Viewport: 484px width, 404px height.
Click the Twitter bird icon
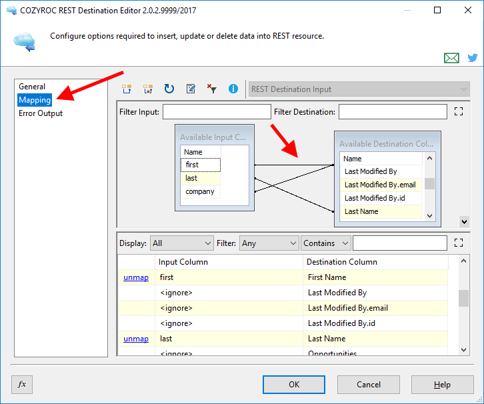coord(472,58)
